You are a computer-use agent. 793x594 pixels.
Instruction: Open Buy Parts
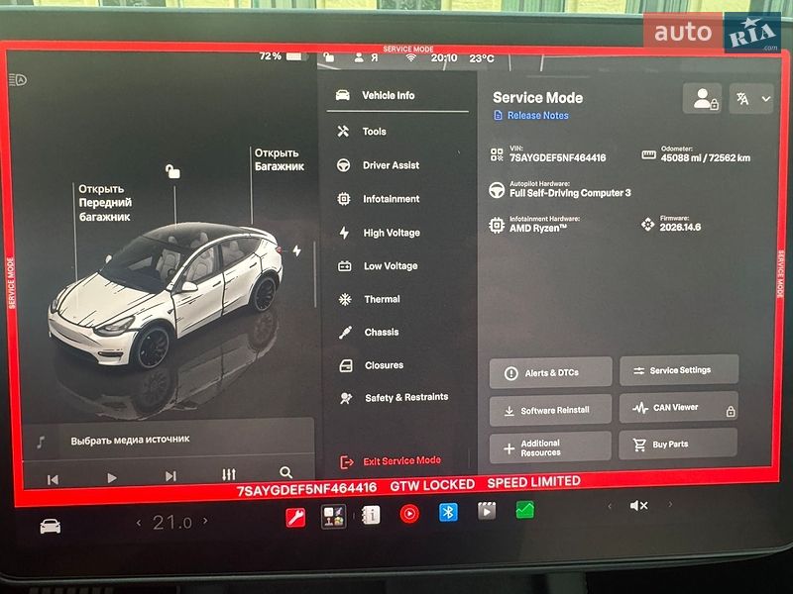(x=678, y=444)
